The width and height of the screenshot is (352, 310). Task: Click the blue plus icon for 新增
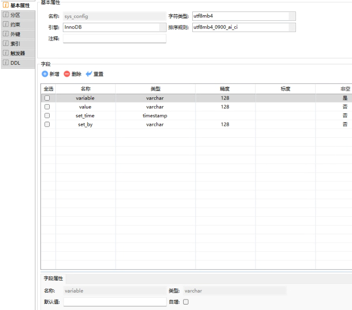coord(45,74)
